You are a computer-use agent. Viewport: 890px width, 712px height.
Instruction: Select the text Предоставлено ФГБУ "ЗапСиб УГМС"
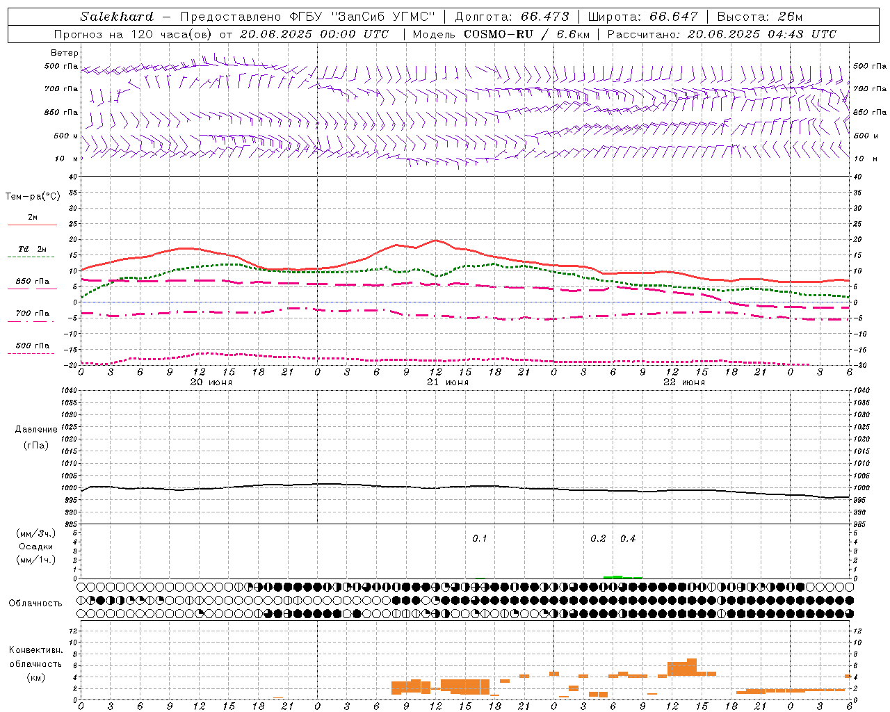pyautogui.click(x=307, y=17)
